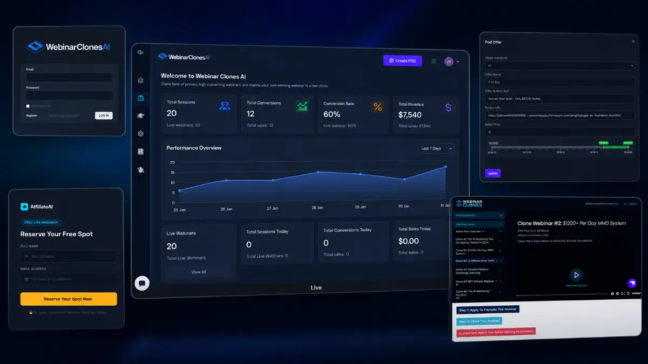
Task: Expand the Welcome section in members sidebar
Action: [478, 224]
